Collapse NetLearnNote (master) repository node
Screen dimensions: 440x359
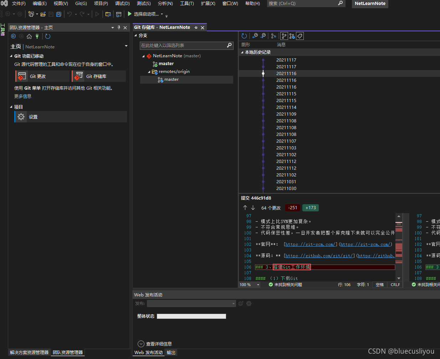[143, 56]
